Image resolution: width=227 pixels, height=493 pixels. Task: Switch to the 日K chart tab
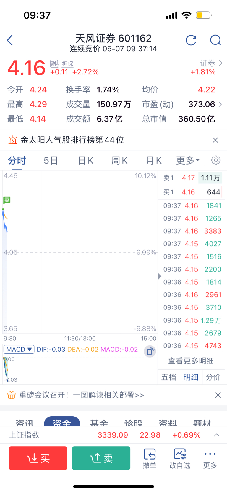(x=85, y=160)
